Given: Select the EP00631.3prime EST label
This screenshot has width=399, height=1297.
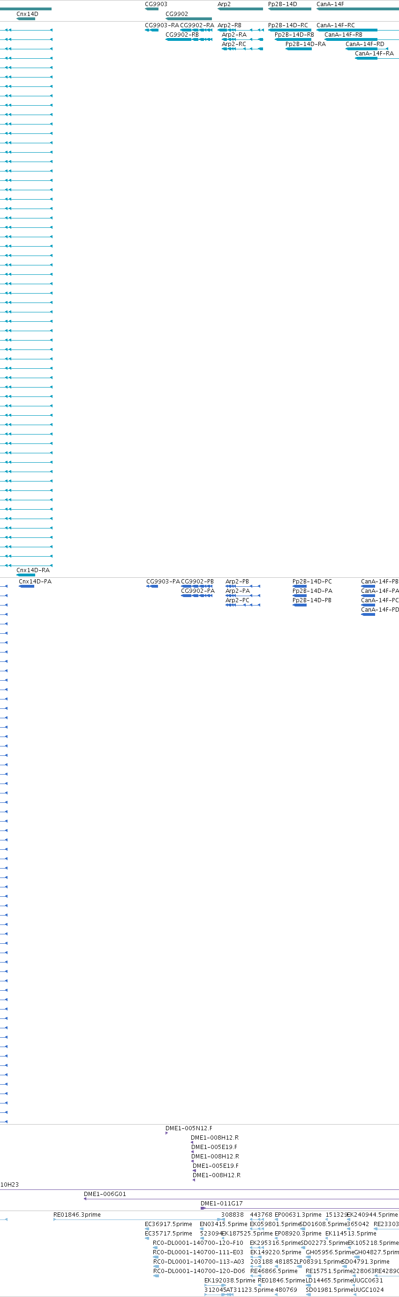Looking at the screenshot, I should (298, 1215).
